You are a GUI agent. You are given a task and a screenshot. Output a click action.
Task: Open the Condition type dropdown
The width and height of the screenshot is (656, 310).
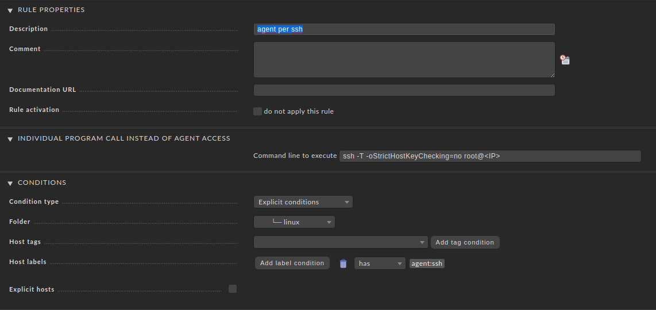click(x=303, y=202)
